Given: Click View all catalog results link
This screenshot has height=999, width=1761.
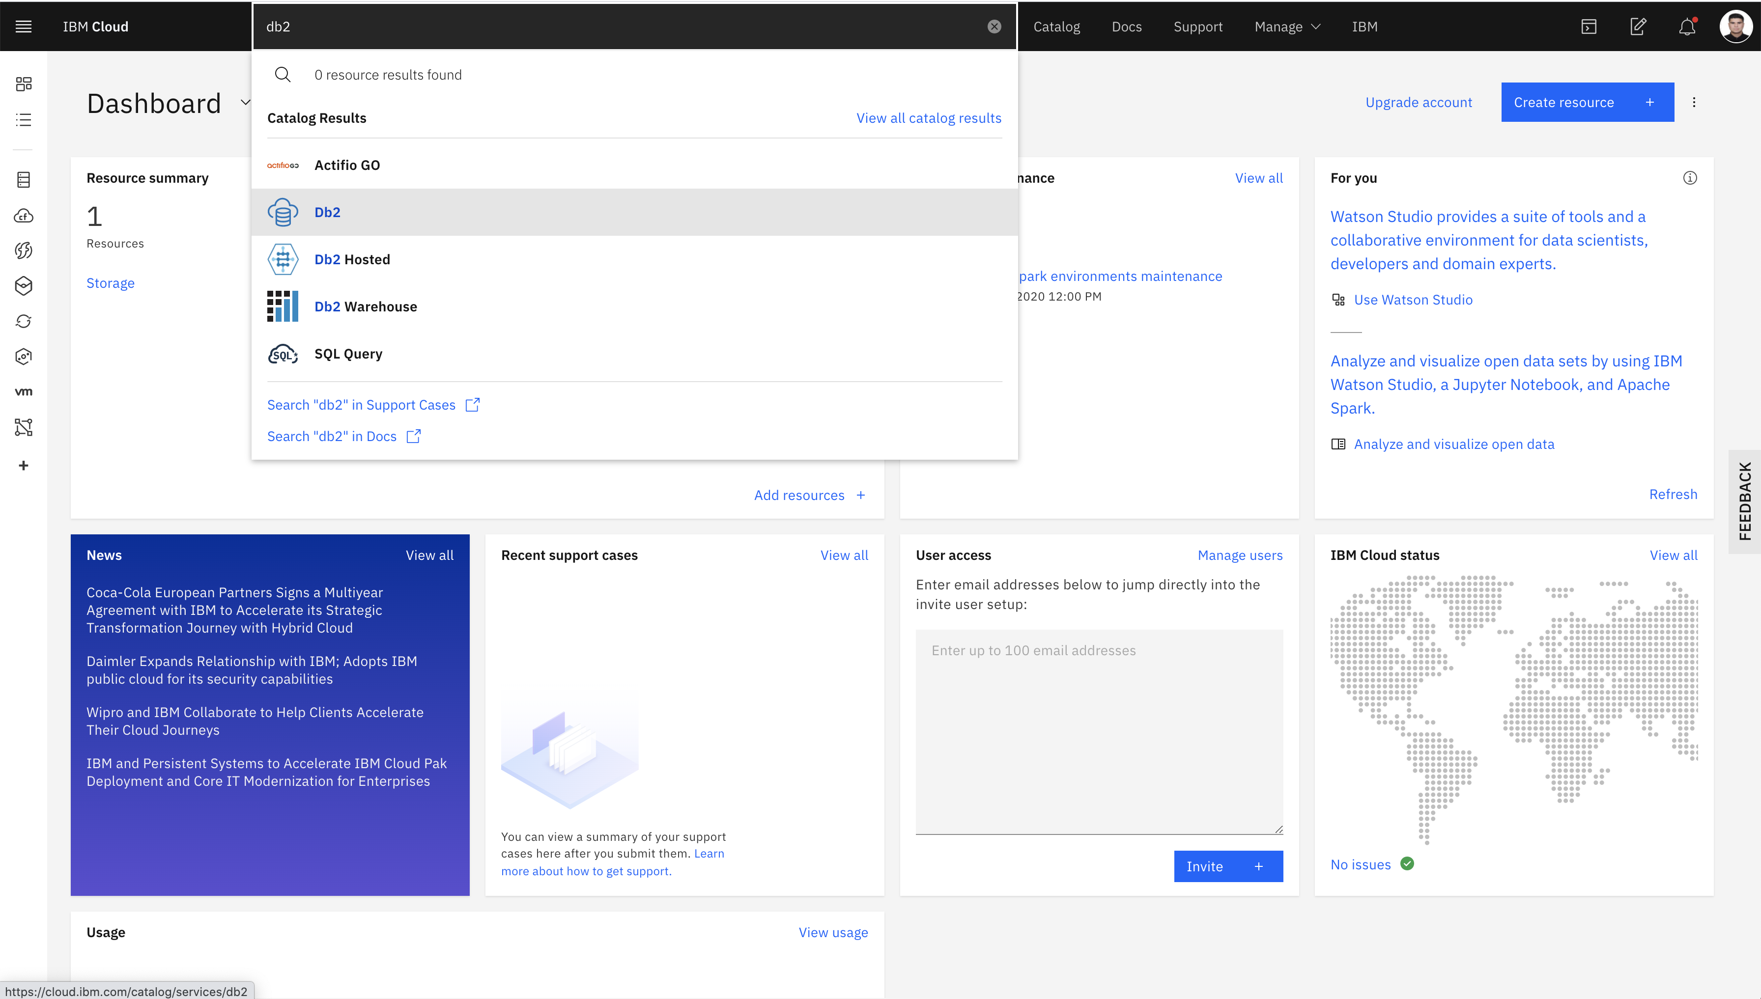Looking at the screenshot, I should (x=928, y=118).
